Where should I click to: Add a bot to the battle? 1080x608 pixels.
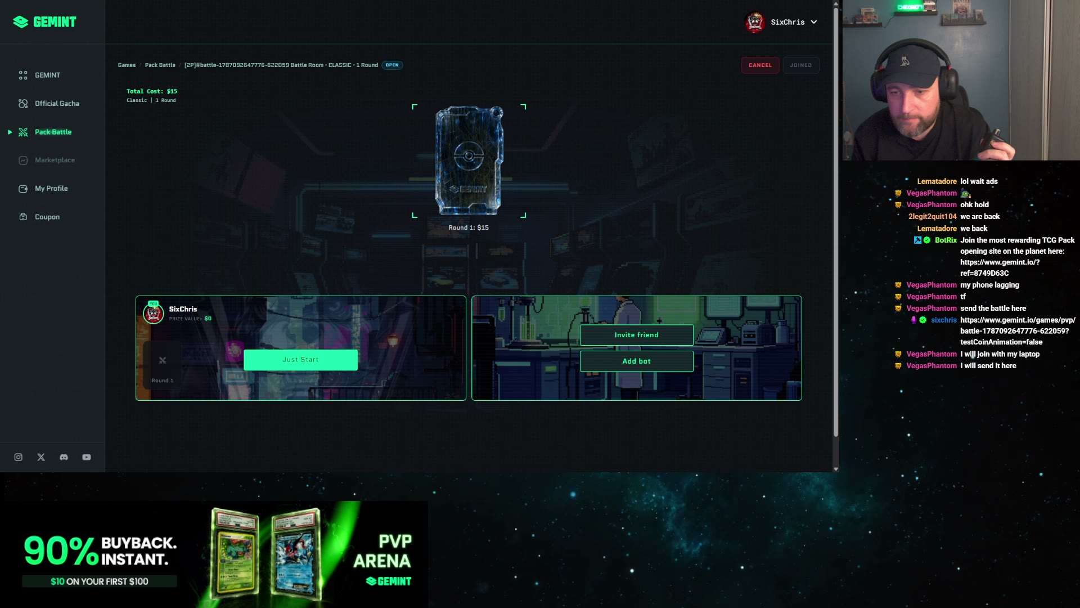pos(636,361)
